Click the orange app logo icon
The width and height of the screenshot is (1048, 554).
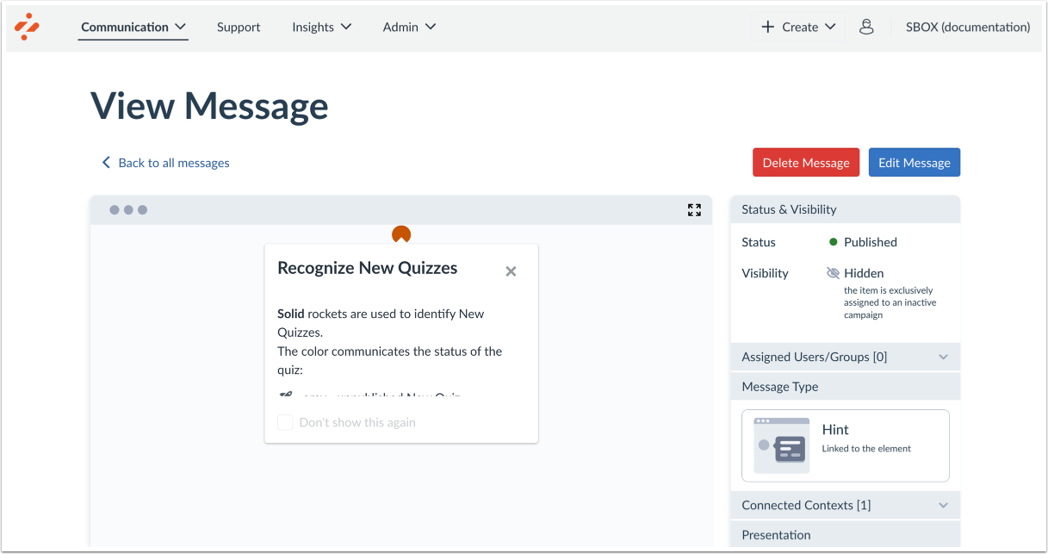pyautogui.click(x=28, y=27)
